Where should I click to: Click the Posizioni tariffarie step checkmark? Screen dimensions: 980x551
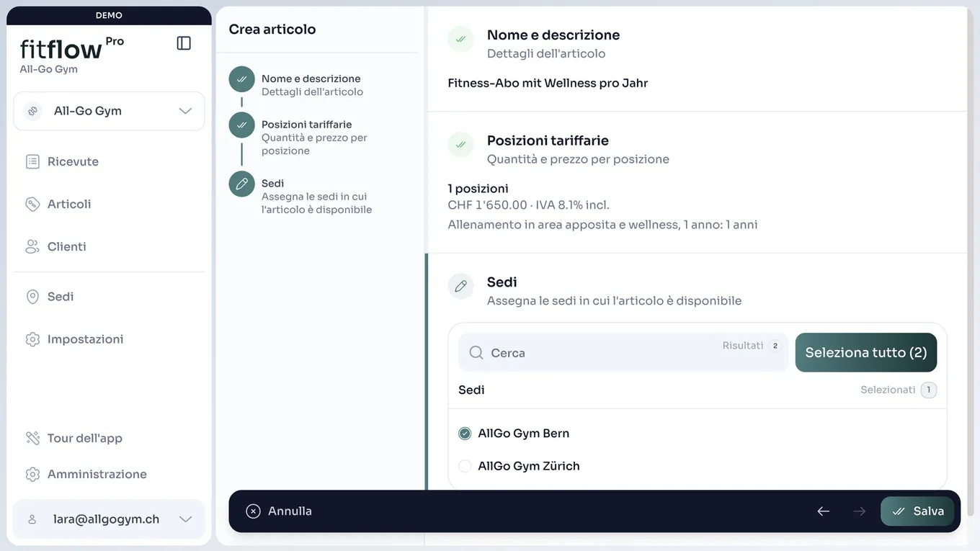tap(241, 125)
